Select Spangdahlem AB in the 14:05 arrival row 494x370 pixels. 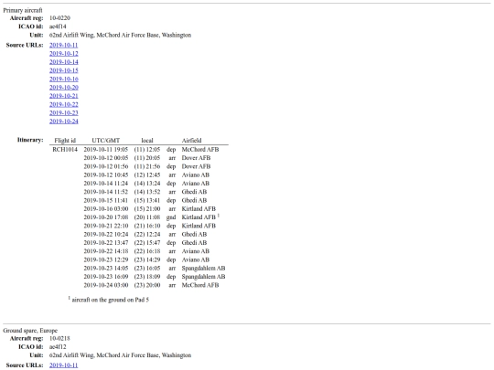point(203,269)
